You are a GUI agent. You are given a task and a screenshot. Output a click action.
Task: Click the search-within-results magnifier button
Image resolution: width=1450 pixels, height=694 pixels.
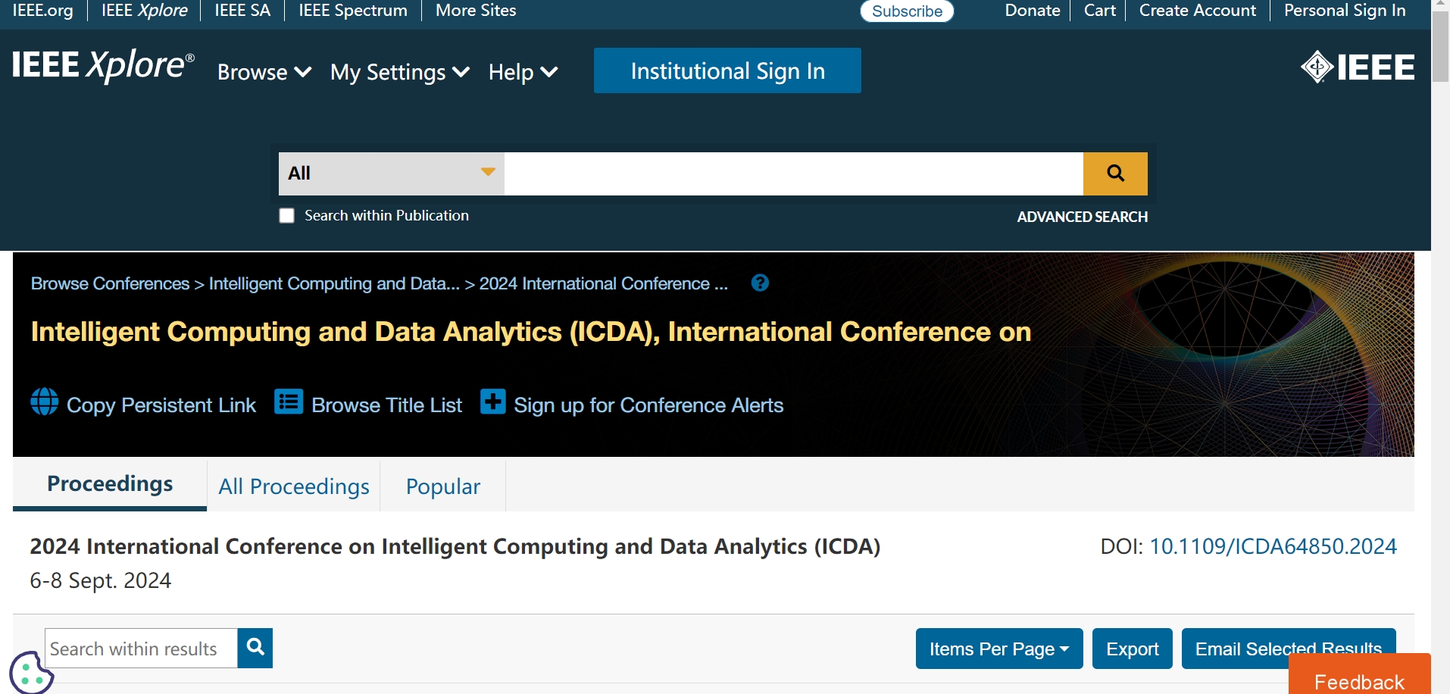tap(255, 648)
